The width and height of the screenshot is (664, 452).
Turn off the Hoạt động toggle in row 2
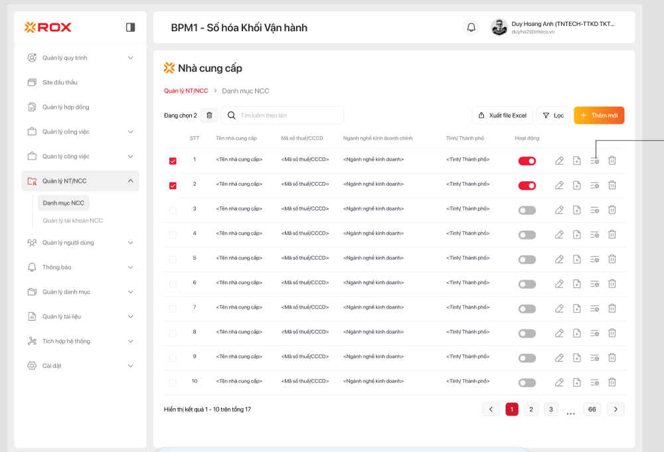tap(527, 185)
